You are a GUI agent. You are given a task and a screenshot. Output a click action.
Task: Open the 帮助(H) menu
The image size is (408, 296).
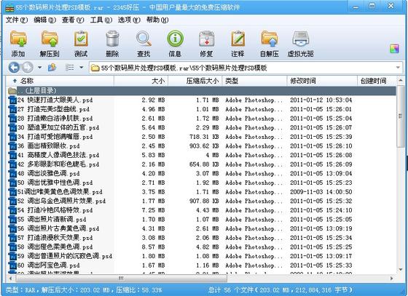(x=157, y=20)
